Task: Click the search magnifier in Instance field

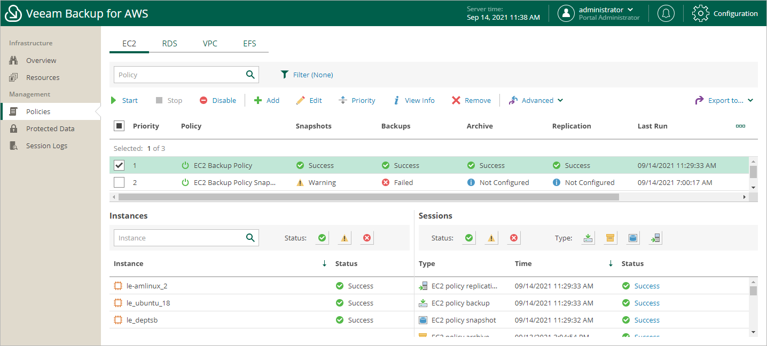Action: 250,238
